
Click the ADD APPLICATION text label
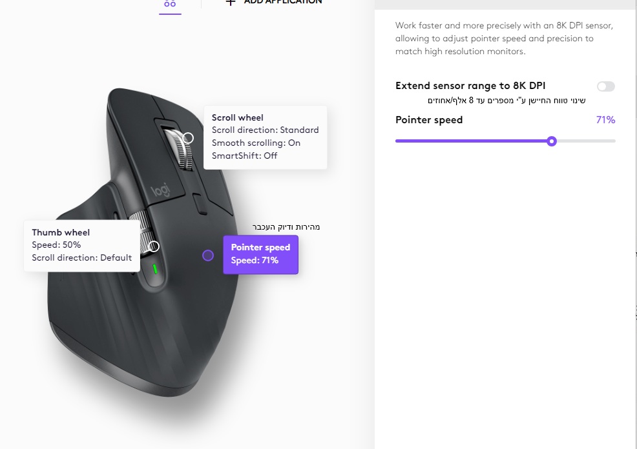(x=282, y=3)
